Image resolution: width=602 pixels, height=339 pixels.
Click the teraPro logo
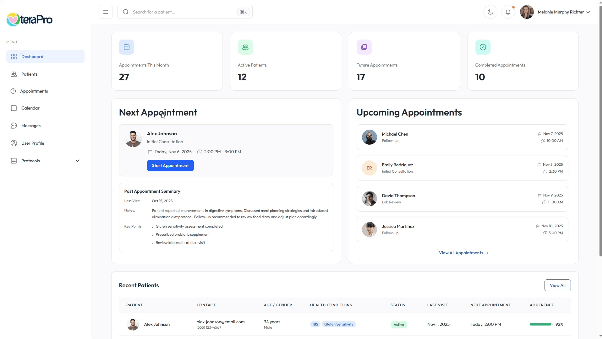pos(29,19)
